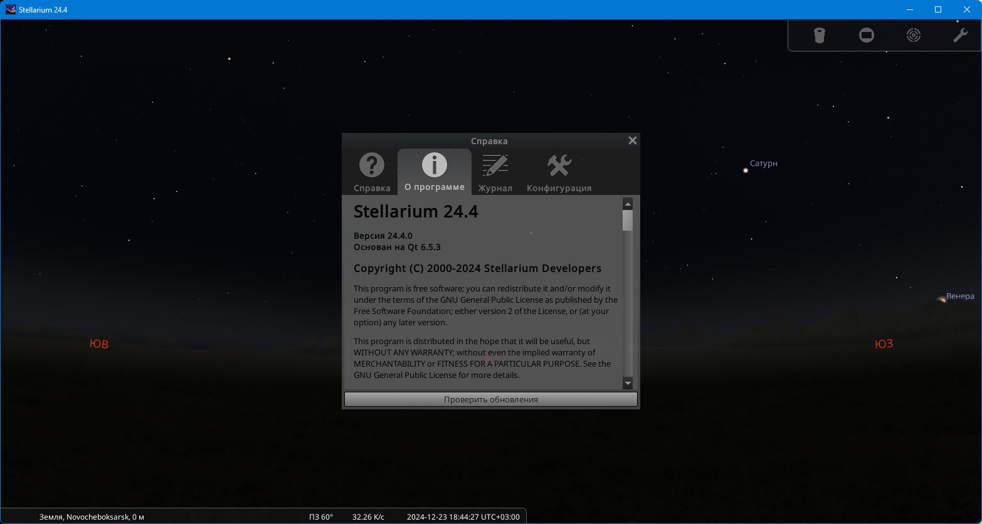Maximize the Stellarium window
Screen dimensions: 982x524
pos(938,9)
